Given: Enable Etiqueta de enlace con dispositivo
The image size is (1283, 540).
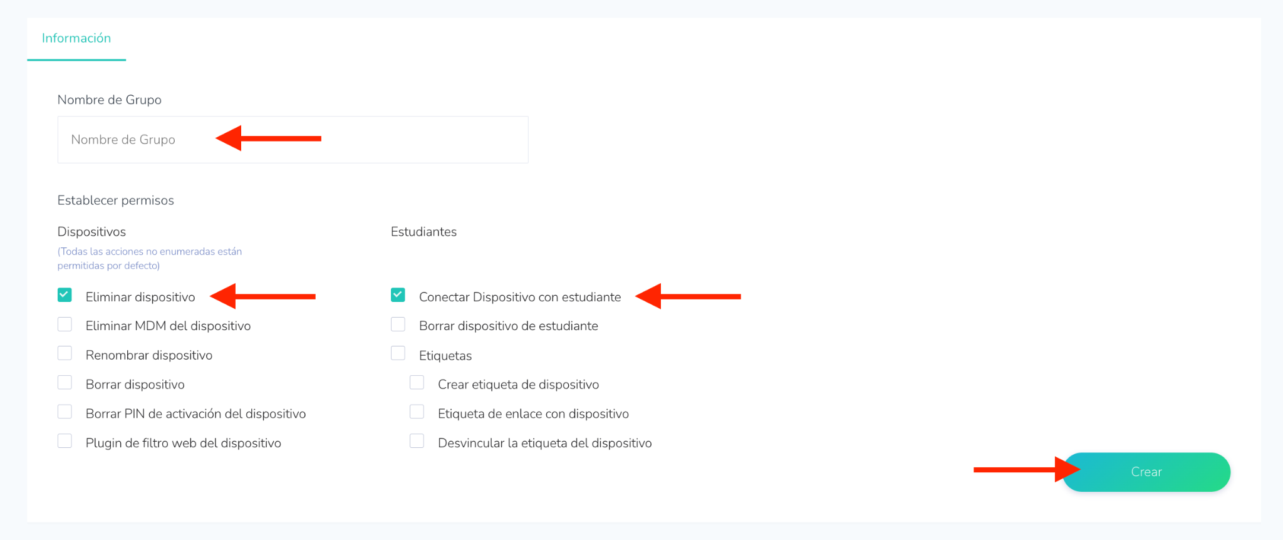Looking at the screenshot, I should point(417,412).
